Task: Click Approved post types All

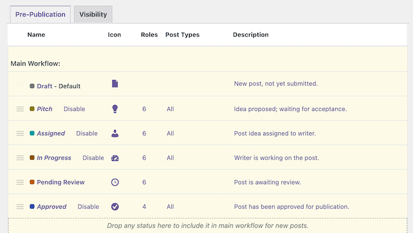Action: (x=170, y=207)
